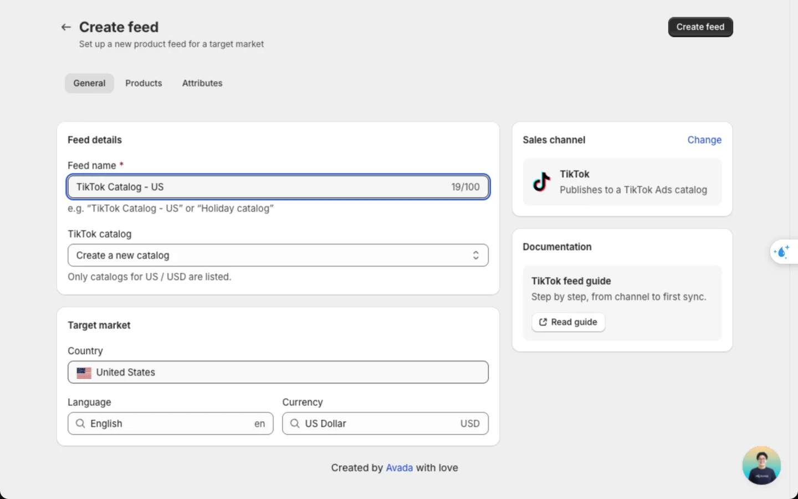Switch to the General tab
The width and height of the screenshot is (798, 499).
pyautogui.click(x=89, y=83)
